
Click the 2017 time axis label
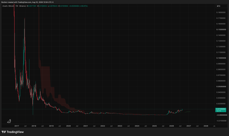(17, 126)
